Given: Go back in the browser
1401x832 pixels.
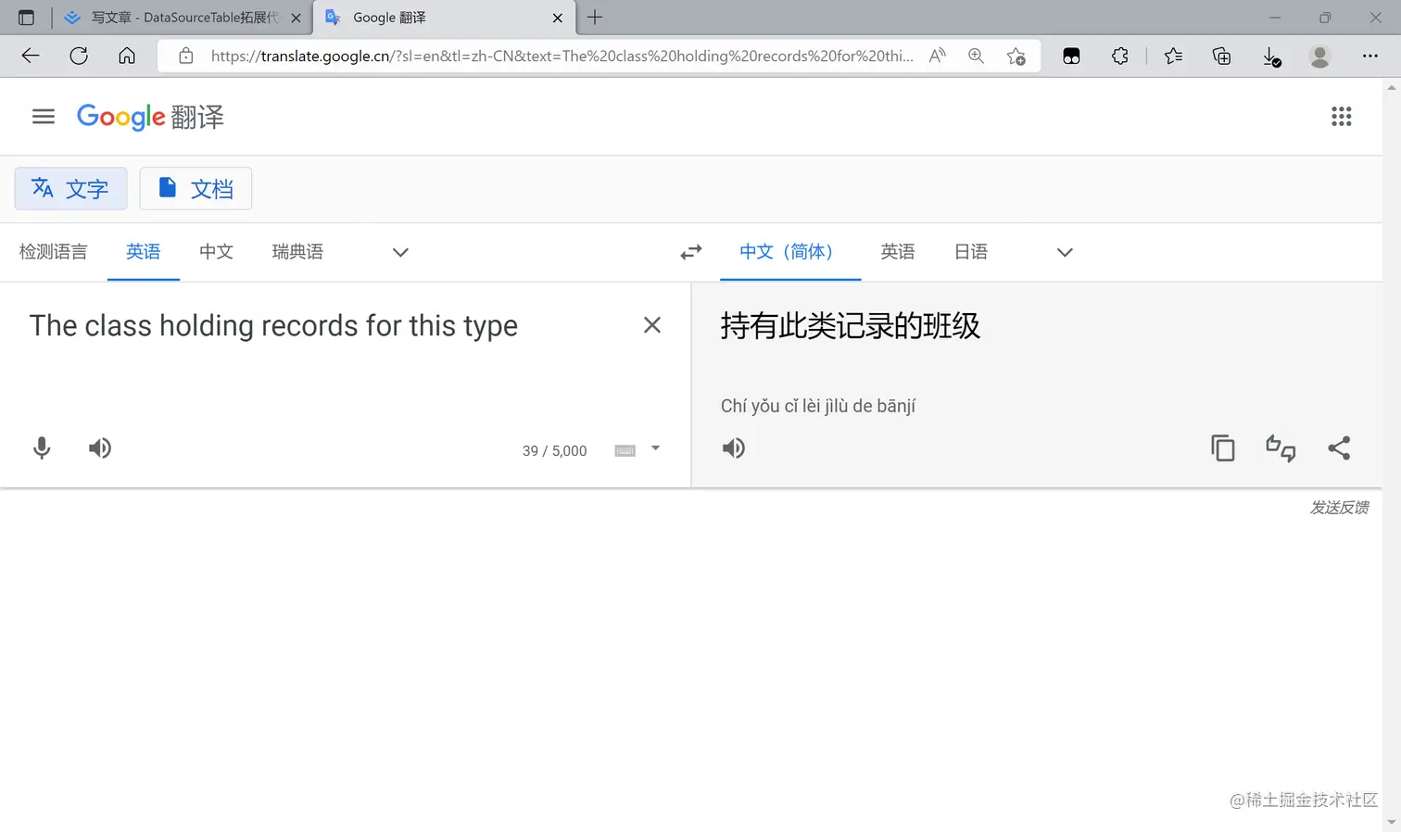Looking at the screenshot, I should pos(31,56).
